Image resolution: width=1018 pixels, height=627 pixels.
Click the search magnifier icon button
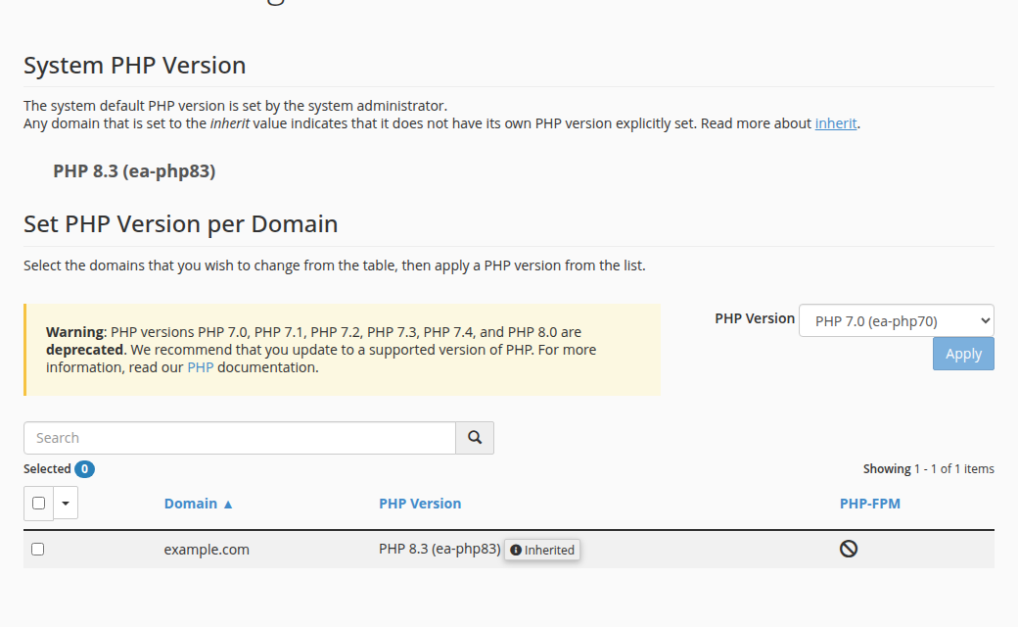(x=475, y=438)
